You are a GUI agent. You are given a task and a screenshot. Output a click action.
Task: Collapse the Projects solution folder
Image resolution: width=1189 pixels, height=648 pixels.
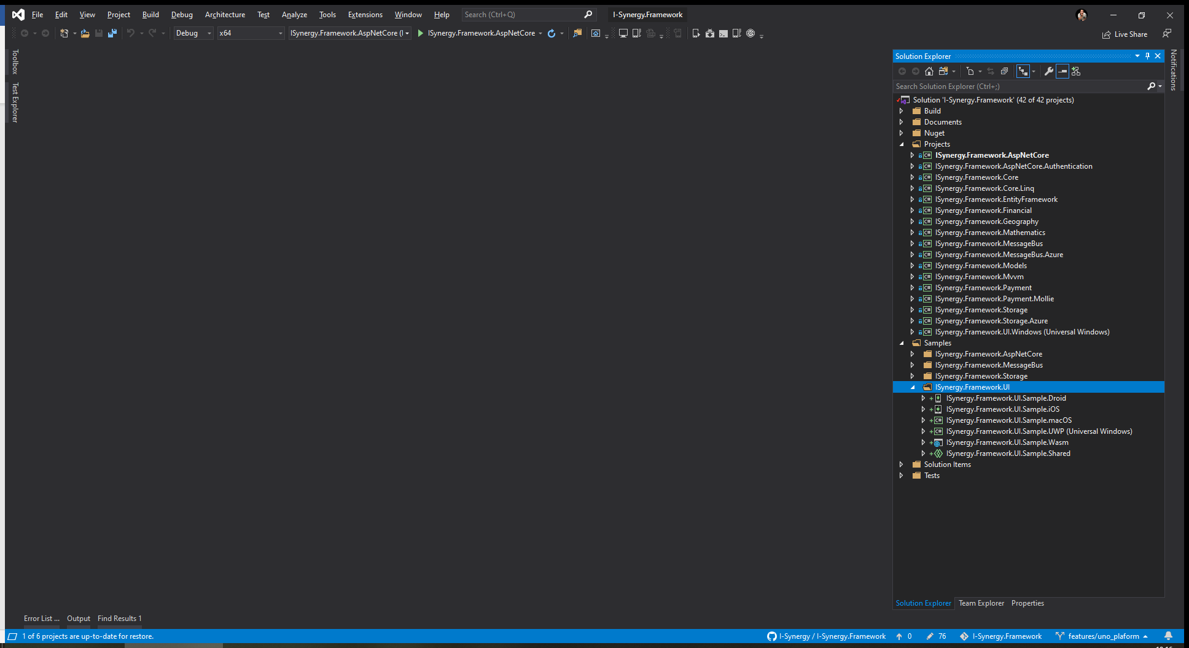pyautogui.click(x=902, y=144)
